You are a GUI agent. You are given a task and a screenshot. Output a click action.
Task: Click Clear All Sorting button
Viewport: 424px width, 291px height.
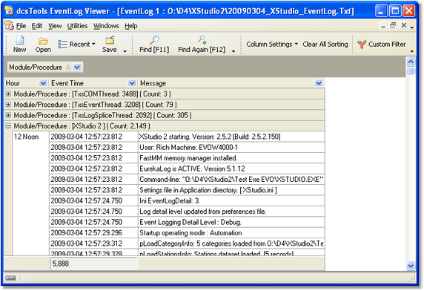325,44
